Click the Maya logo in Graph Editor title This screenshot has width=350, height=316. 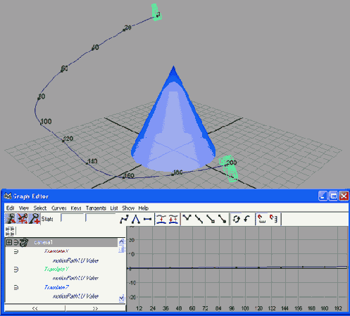[8, 196]
